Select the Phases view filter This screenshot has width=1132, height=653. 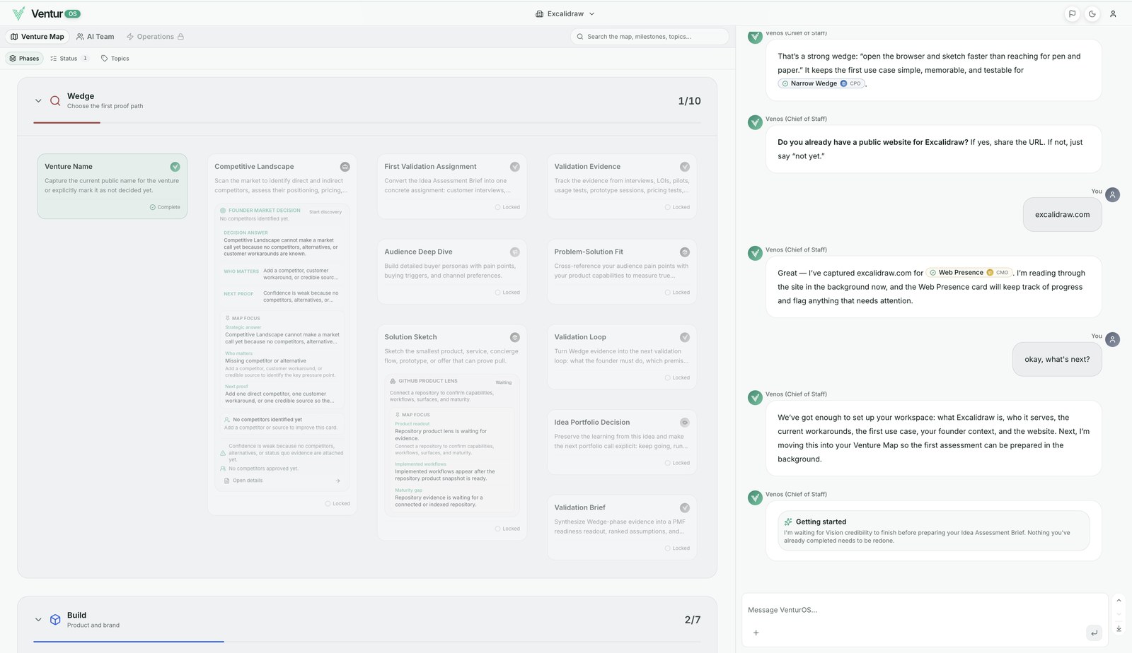(x=25, y=59)
